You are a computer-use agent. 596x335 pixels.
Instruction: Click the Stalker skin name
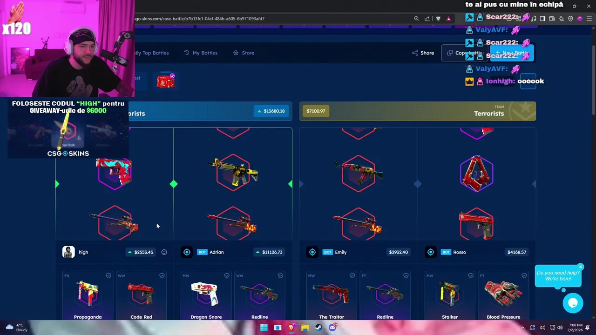click(x=450, y=317)
